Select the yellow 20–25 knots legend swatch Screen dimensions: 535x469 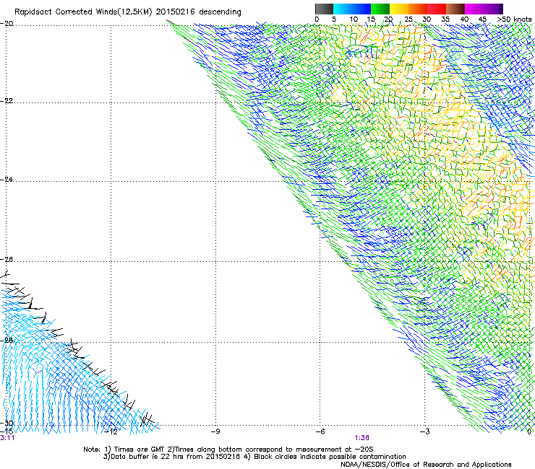click(x=399, y=9)
